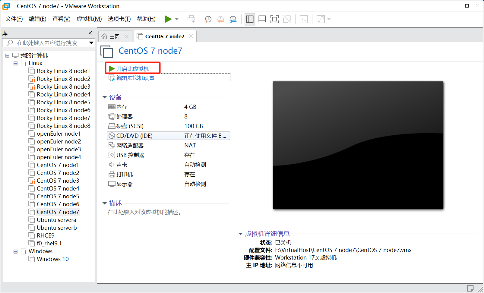Image resolution: width=484 pixels, height=293 pixels.
Task: Open the 编辑(E) menu
Action: 37,19
